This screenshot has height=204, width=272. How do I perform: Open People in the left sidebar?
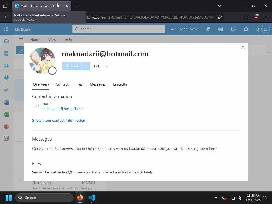(x=6, y=66)
